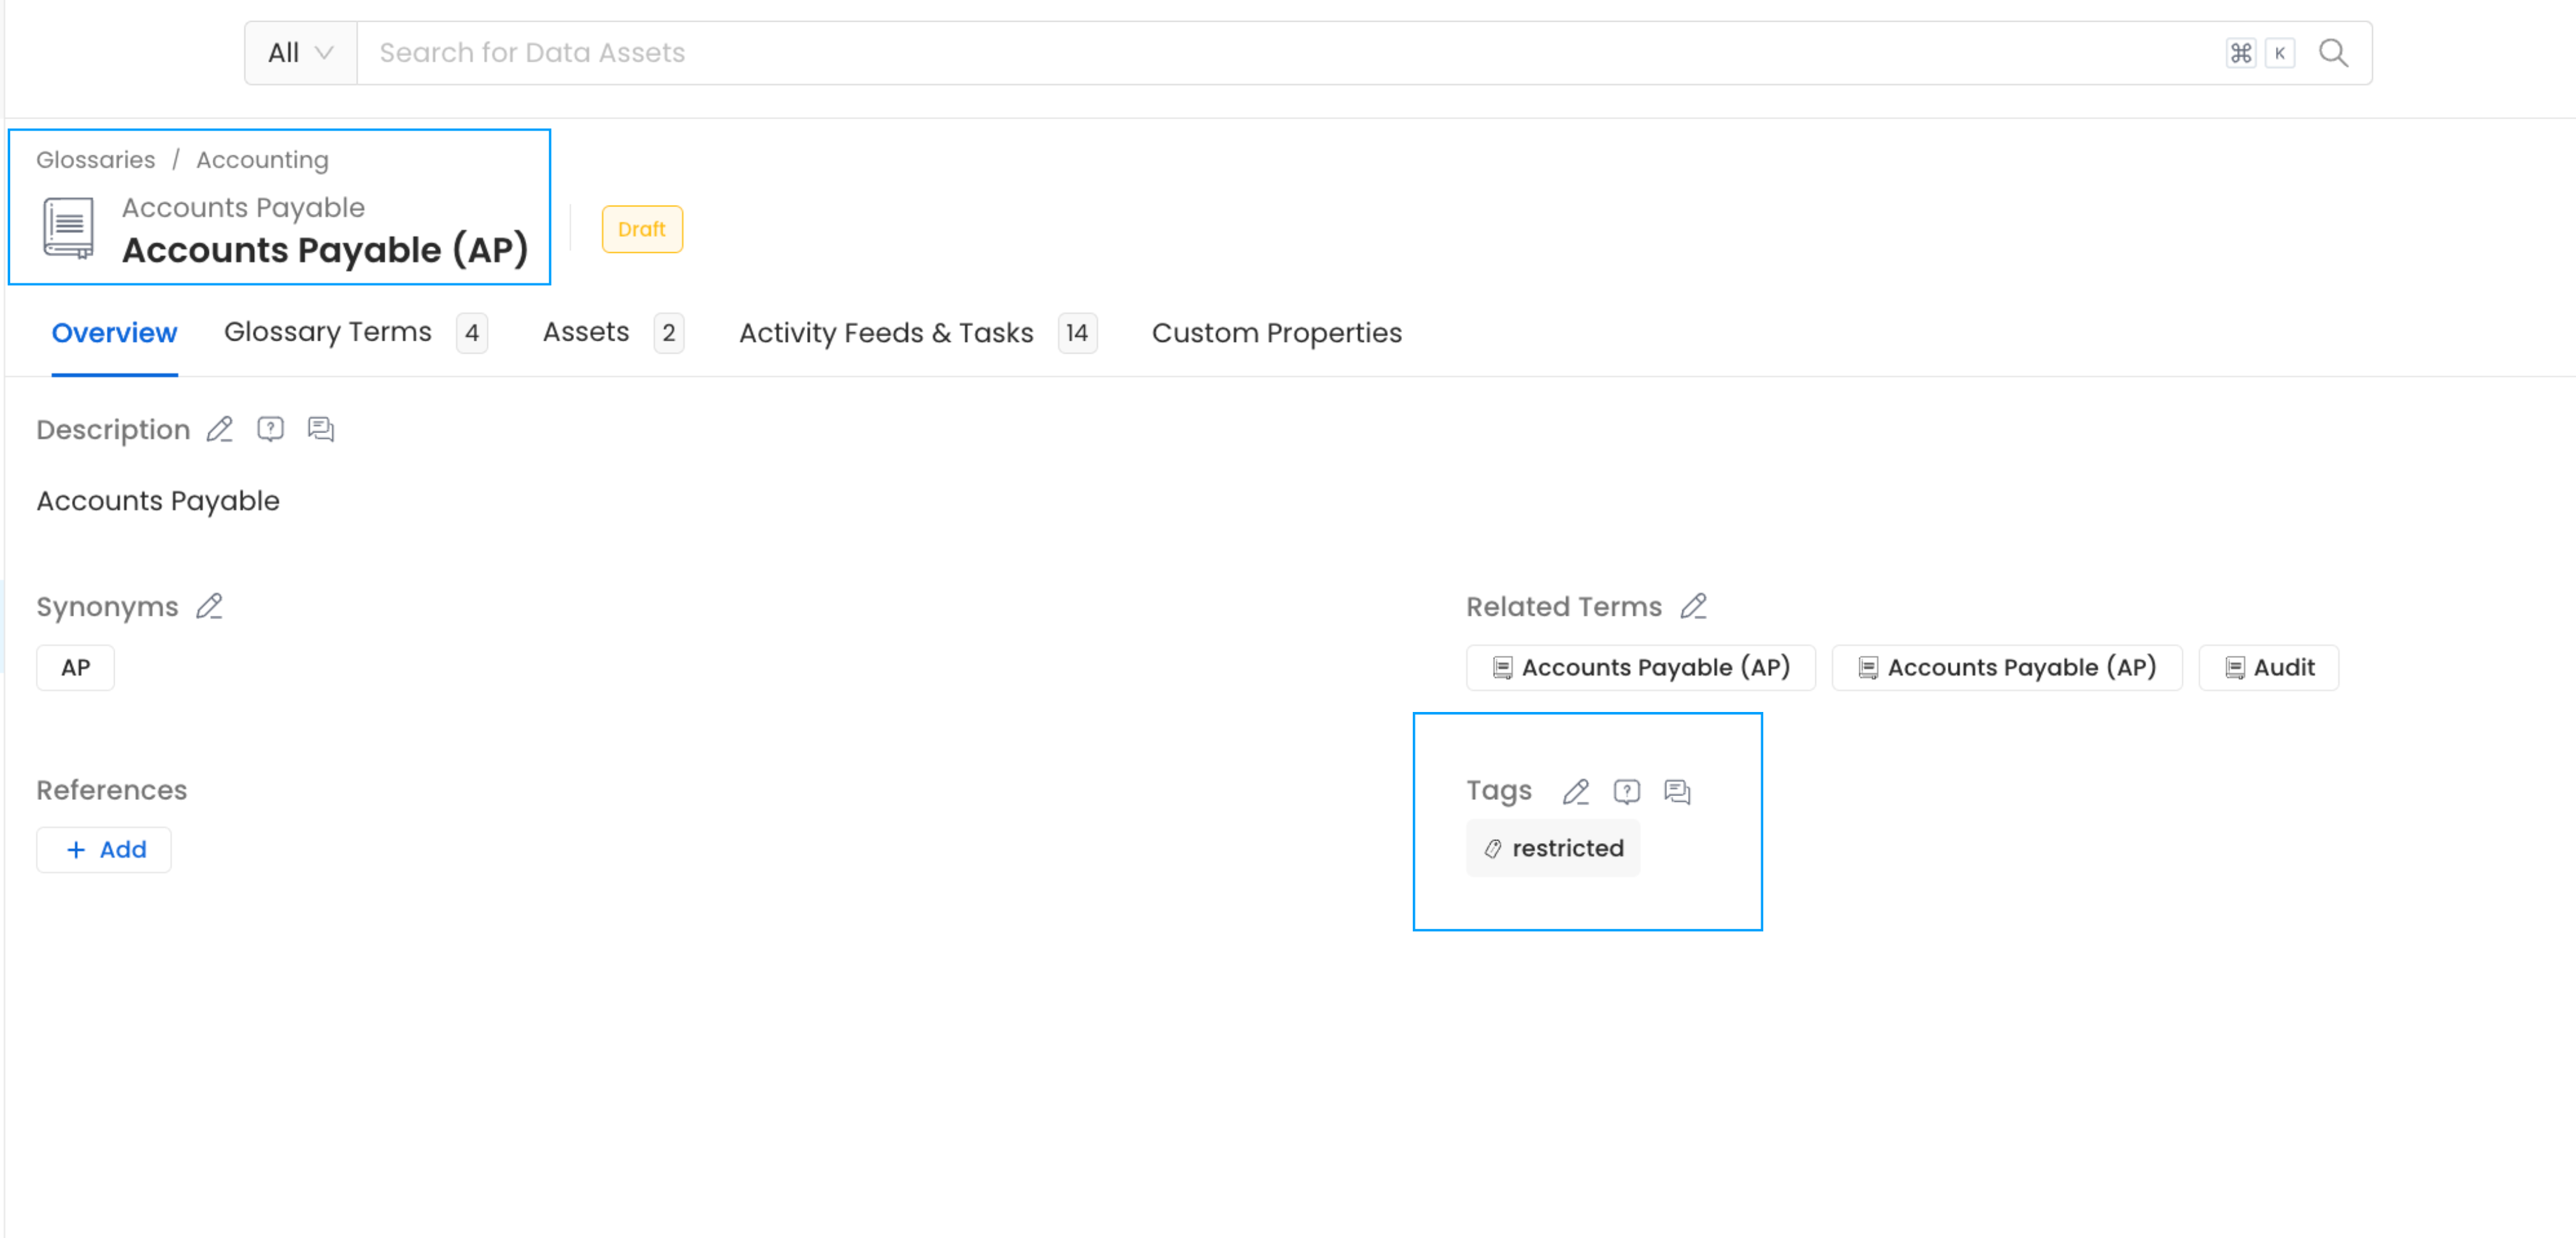Screen dimensions: 2576x1238
Task: Open the Assets tab
Action: point(586,332)
